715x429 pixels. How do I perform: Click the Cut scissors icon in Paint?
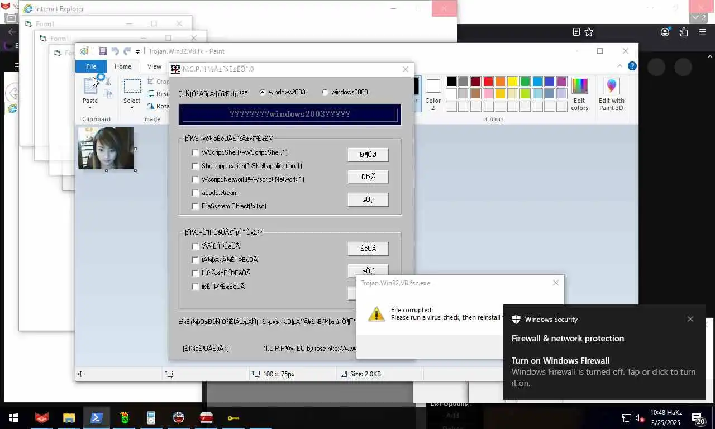coord(108,82)
